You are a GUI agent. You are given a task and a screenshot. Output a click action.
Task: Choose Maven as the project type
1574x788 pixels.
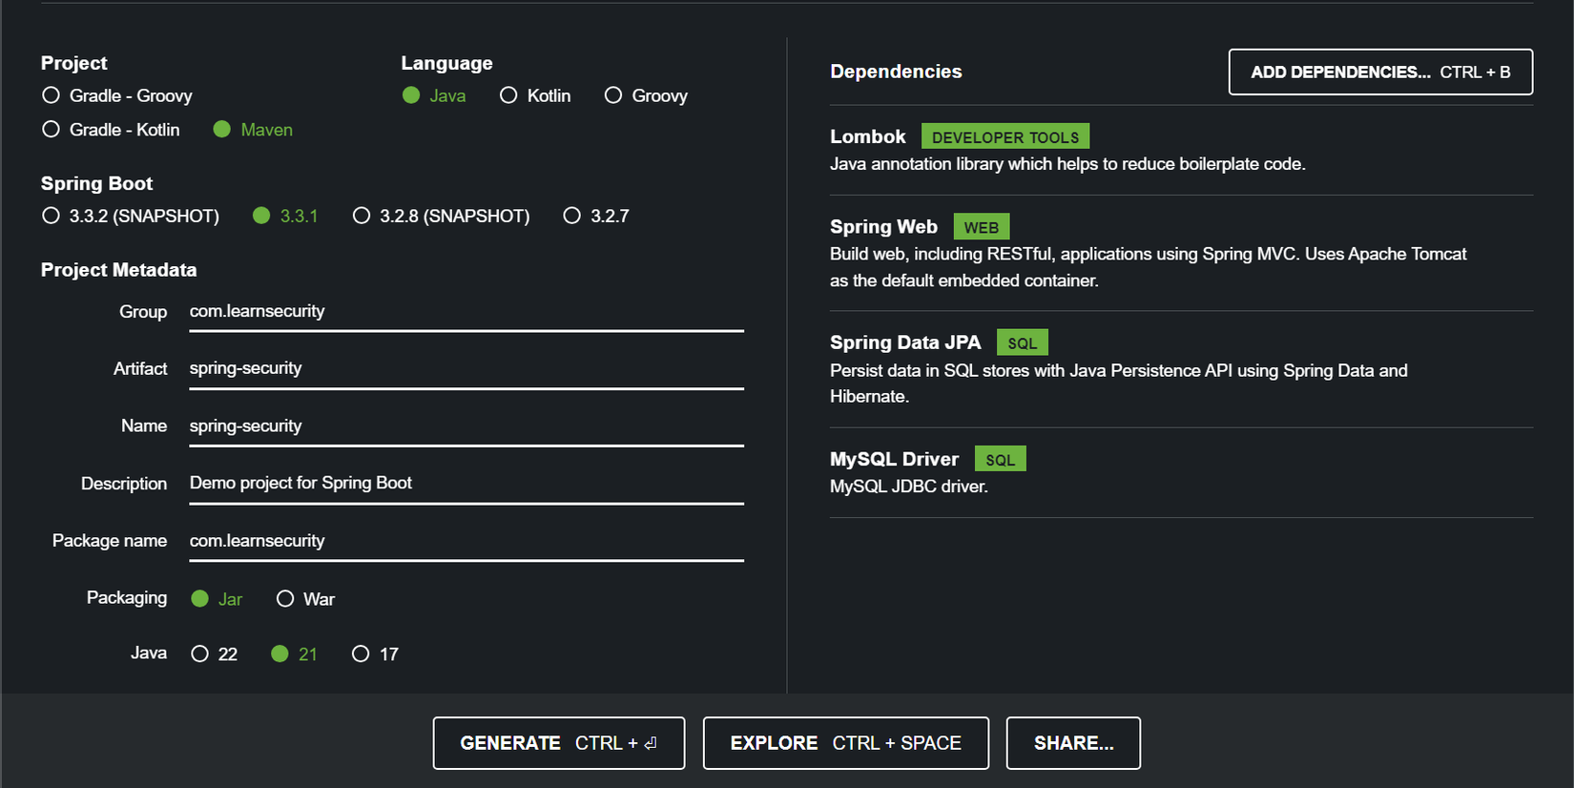(222, 130)
